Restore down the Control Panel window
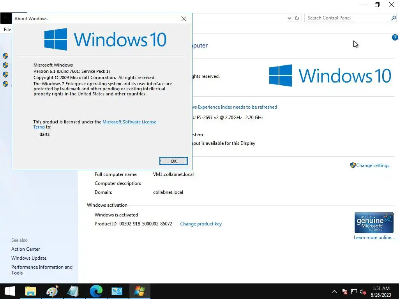 [377, 5]
